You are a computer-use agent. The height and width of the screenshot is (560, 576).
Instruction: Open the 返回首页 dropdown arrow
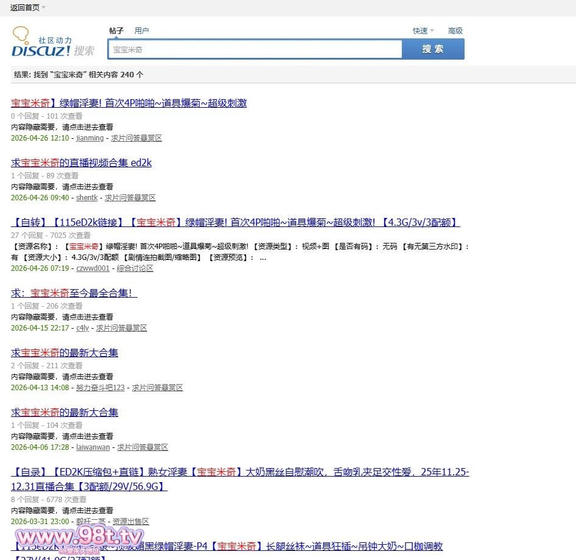tap(44, 8)
